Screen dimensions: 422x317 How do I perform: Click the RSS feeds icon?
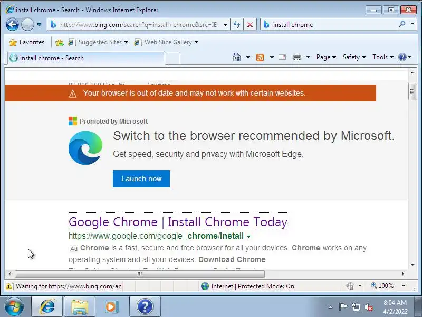click(x=260, y=57)
